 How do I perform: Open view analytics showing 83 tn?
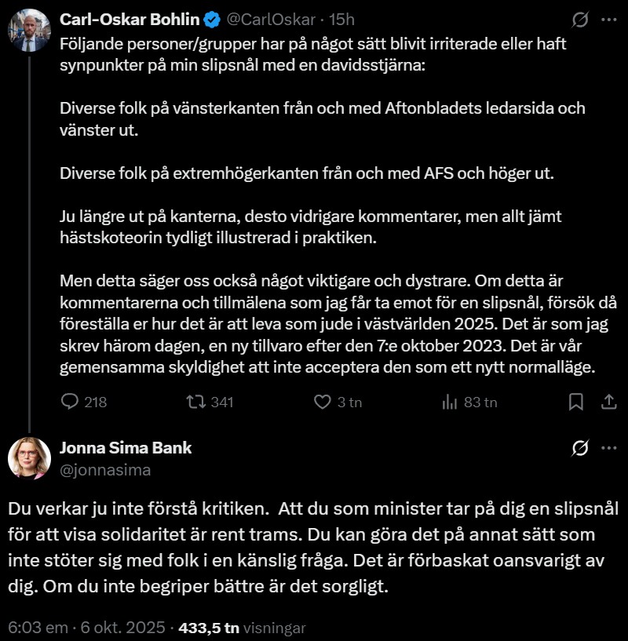tap(450, 402)
